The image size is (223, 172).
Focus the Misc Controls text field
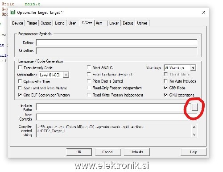[x=117, y=117]
